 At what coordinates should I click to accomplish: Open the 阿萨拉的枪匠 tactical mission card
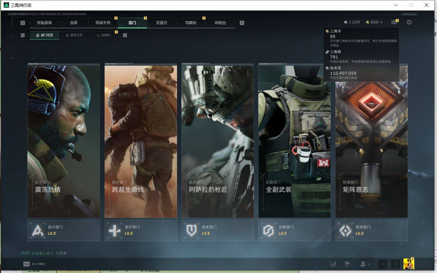point(218,141)
